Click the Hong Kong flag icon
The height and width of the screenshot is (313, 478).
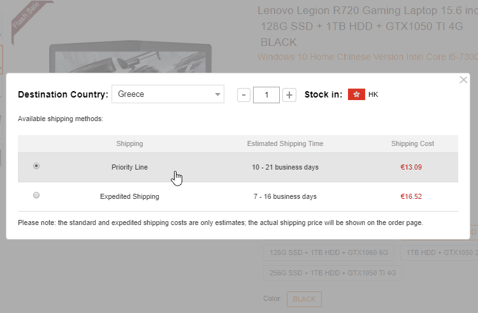[x=356, y=94]
